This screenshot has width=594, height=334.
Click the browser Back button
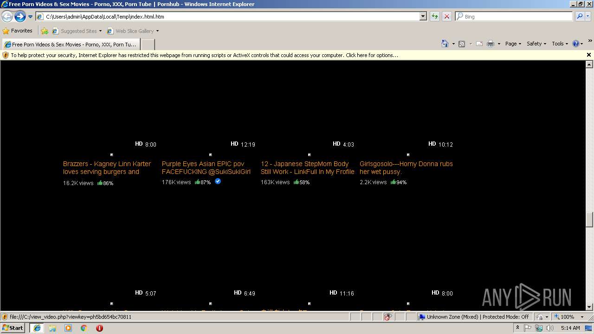(x=7, y=17)
